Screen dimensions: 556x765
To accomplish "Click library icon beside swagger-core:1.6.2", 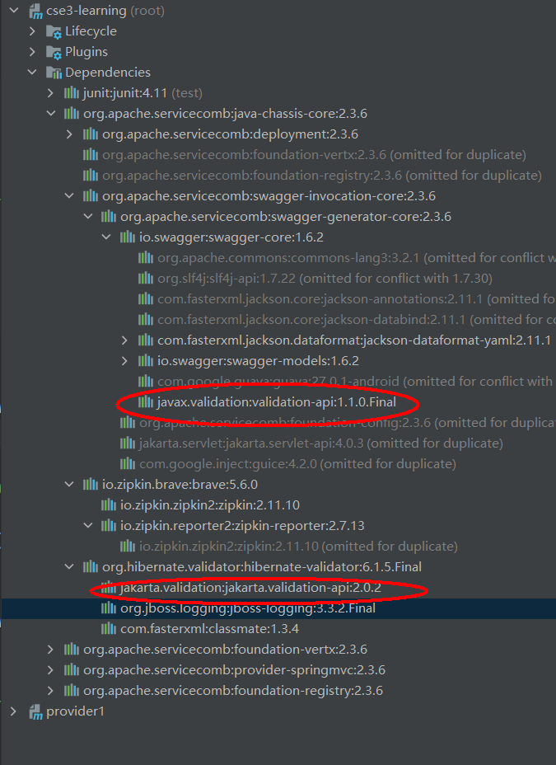I will [127, 237].
